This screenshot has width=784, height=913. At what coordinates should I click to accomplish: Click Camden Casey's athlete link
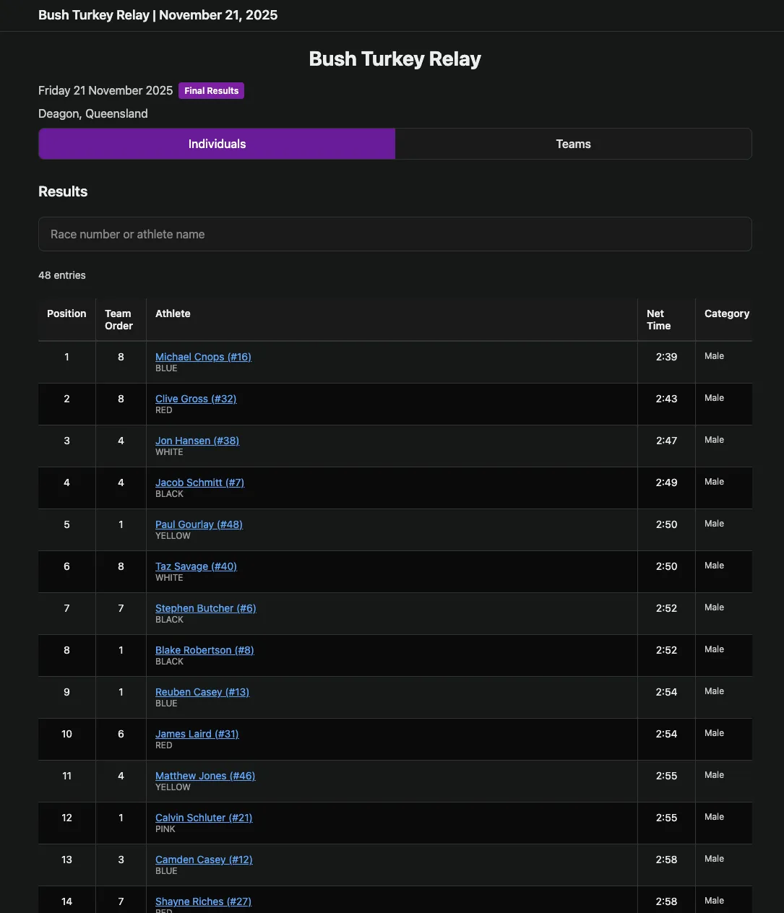[x=204, y=860]
